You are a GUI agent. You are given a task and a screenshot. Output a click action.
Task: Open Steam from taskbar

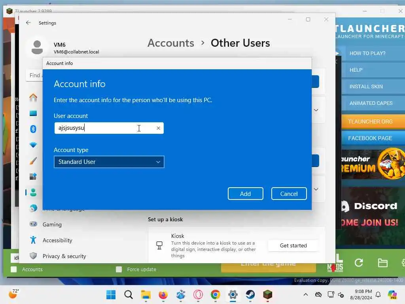pos(250,294)
